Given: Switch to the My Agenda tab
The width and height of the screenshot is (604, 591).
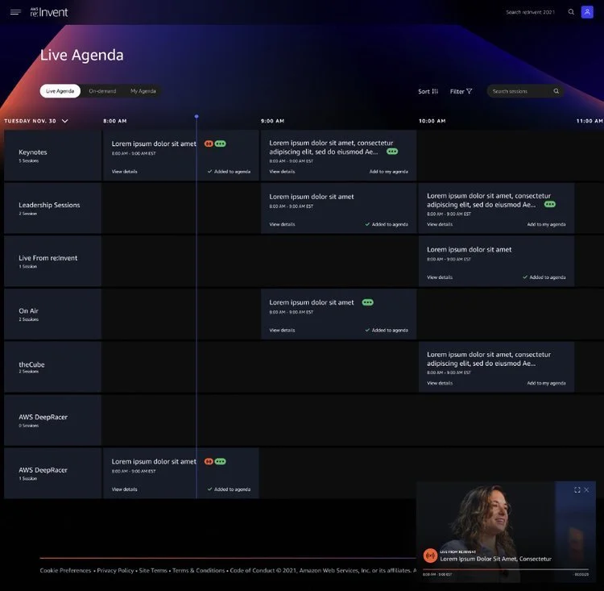Looking at the screenshot, I should point(143,91).
